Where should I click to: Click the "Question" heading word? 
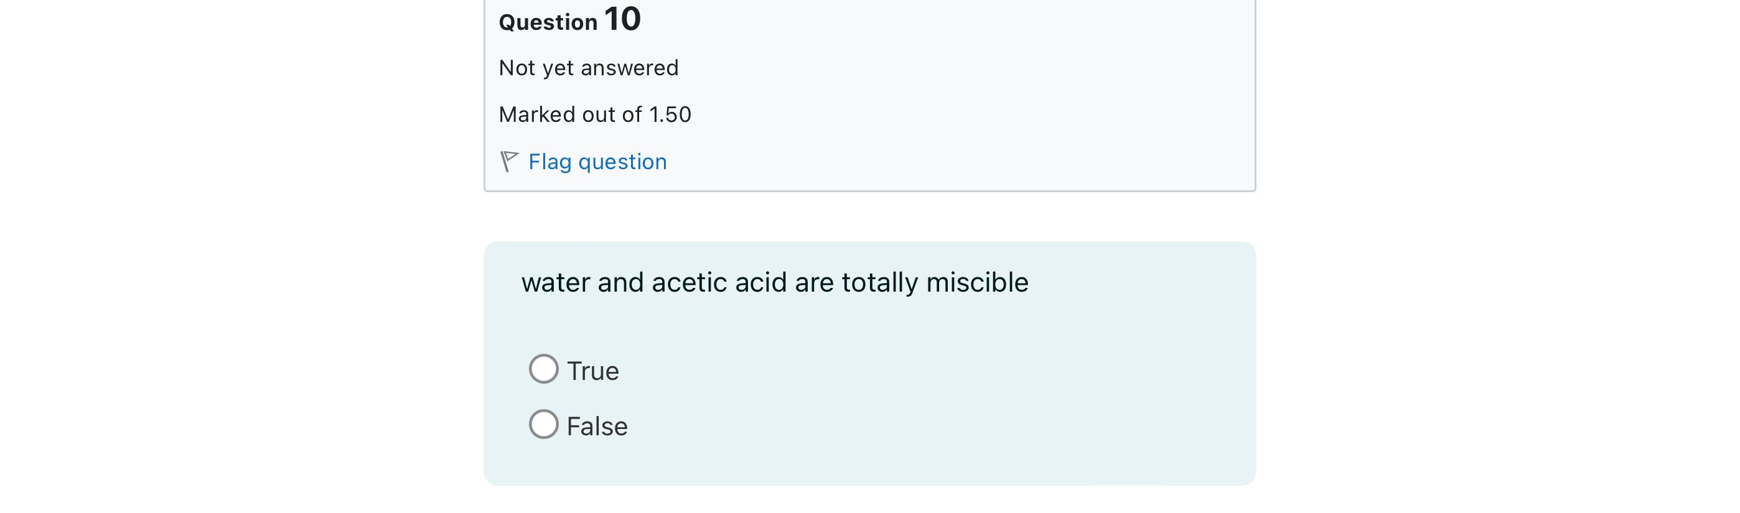click(548, 22)
